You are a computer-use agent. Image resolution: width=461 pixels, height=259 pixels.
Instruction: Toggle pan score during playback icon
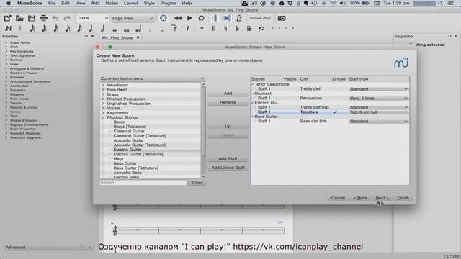tap(227, 18)
